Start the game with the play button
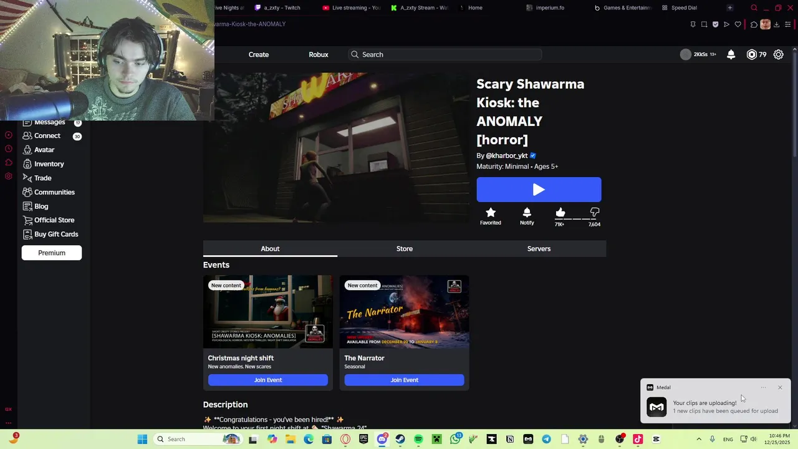The height and width of the screenshot is (449, 798). pos(539,190)
